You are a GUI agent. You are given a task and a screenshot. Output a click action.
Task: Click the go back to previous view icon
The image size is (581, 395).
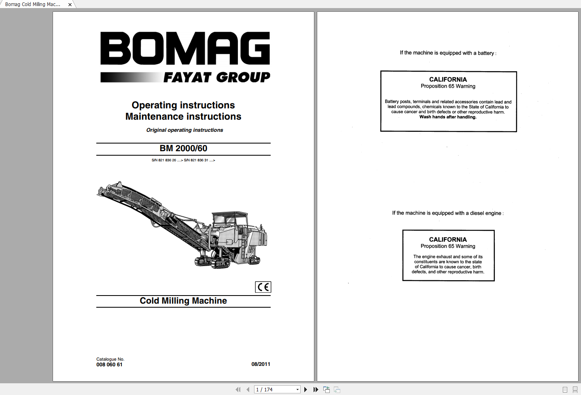tap(327, 390)
